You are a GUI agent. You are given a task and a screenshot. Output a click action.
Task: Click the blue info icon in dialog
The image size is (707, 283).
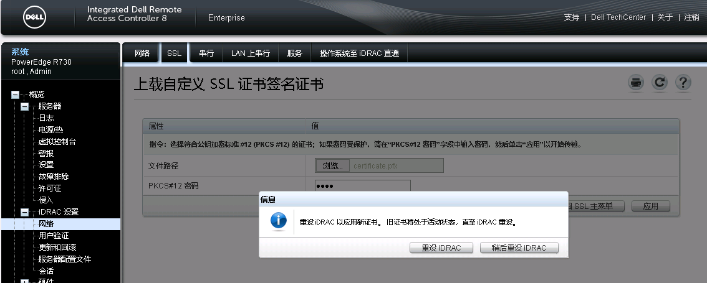pyautogui.click(x=279, y=221)
